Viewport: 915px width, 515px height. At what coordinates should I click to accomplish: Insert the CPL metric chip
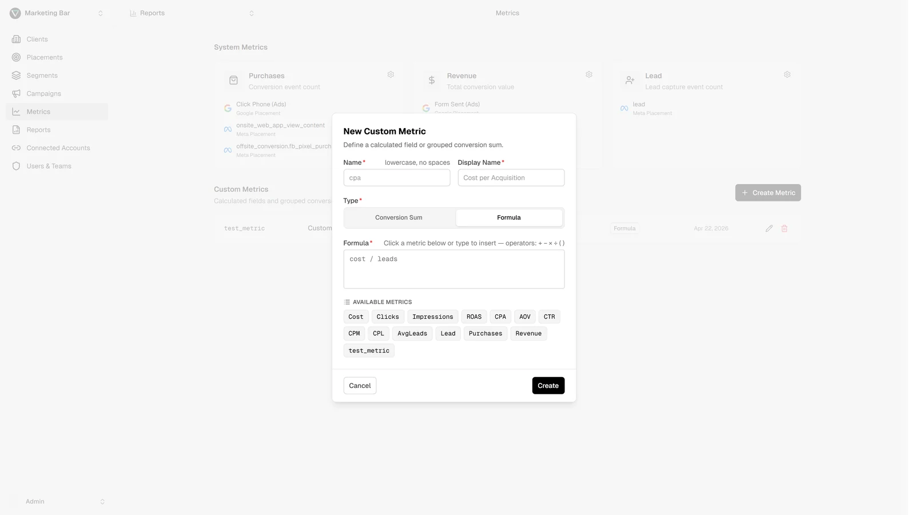click(379, 334)
